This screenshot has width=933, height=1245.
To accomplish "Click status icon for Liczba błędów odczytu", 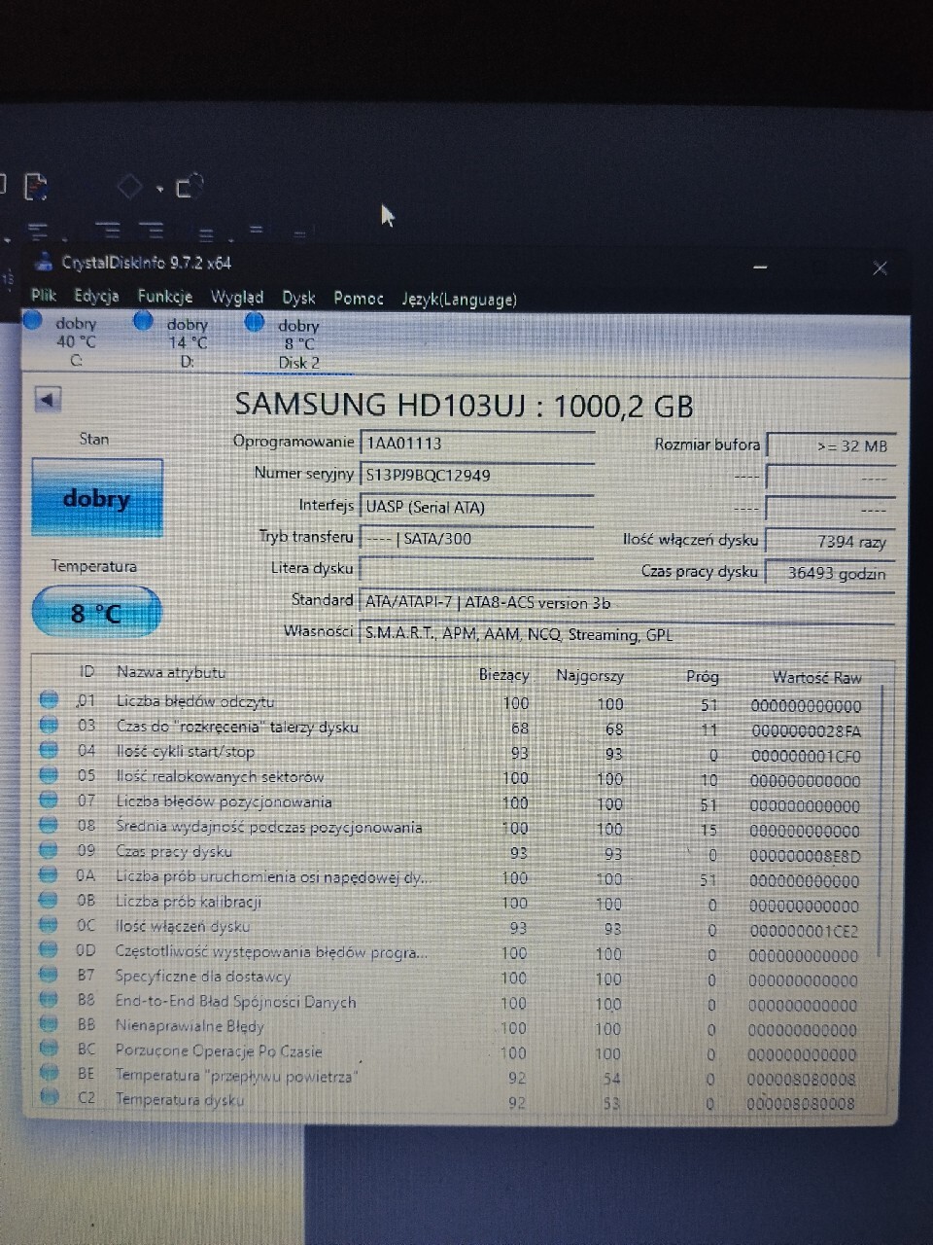I will [x=49, y=699].
